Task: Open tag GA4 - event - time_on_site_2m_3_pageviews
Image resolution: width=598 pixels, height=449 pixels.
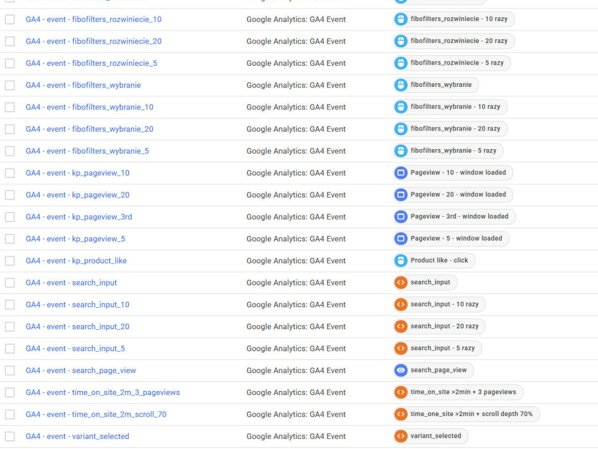Action: tap(103, 393)
